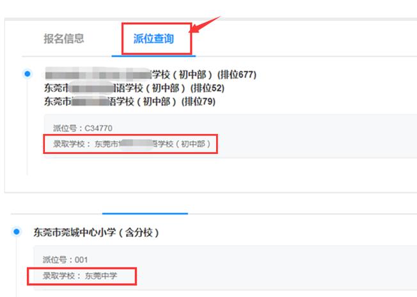Click the blurred name in the 录取学校 box
The width and height of the screenshot is (417, 297).
click(x=137, y=144)
